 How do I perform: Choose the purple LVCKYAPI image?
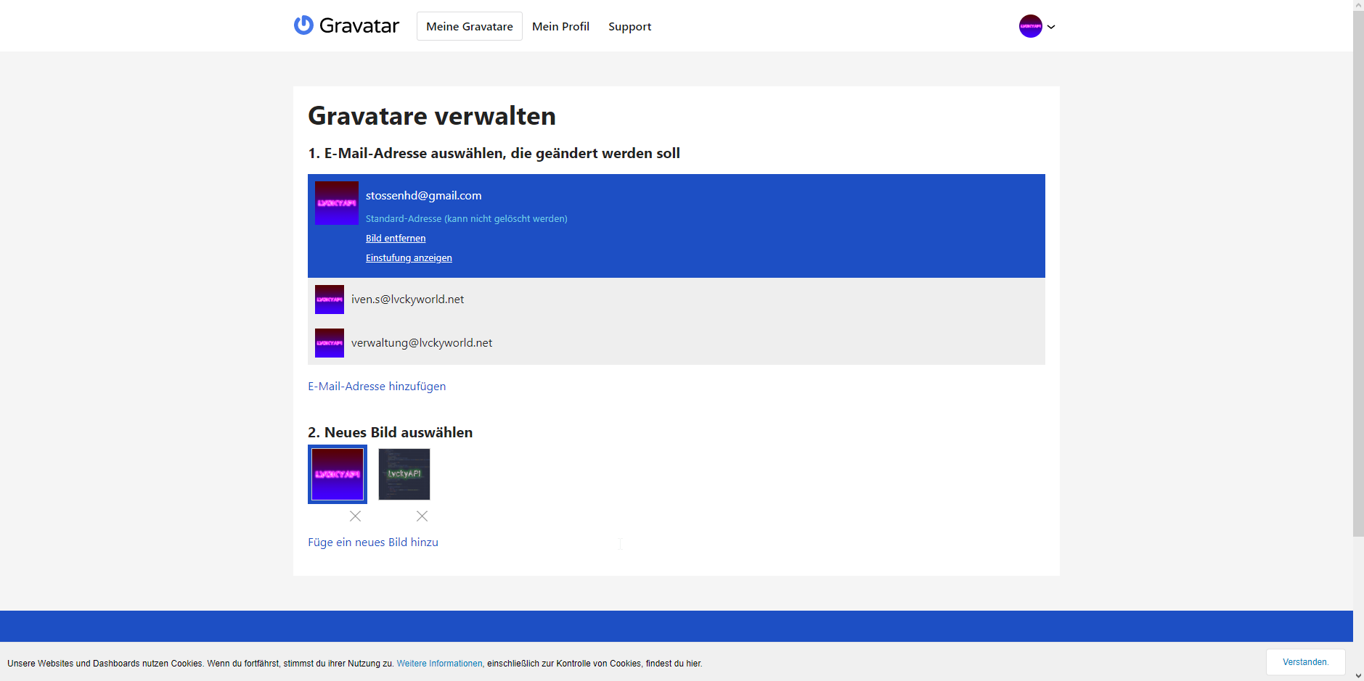click(338, 474)
